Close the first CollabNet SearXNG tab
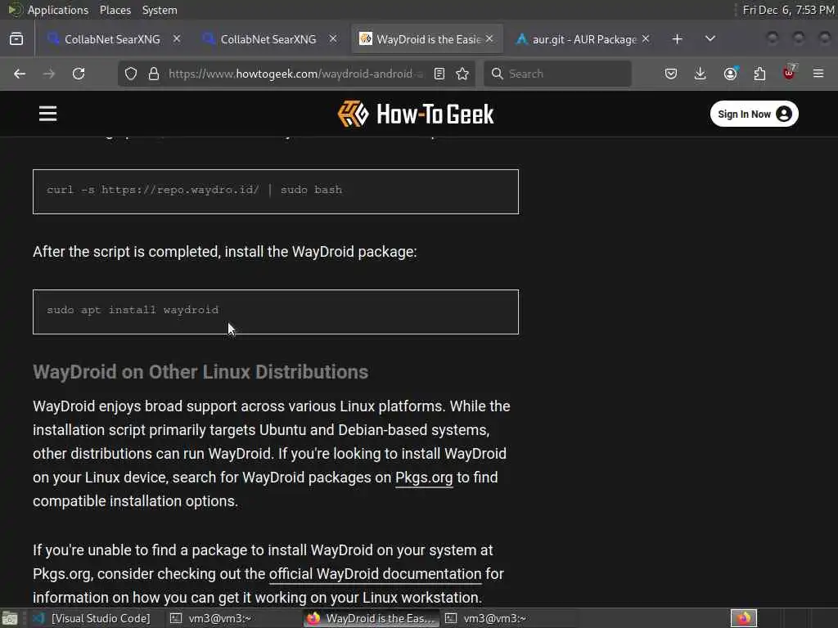The height and width of the screenshot is (628, 838). click(x=177, y=39)
